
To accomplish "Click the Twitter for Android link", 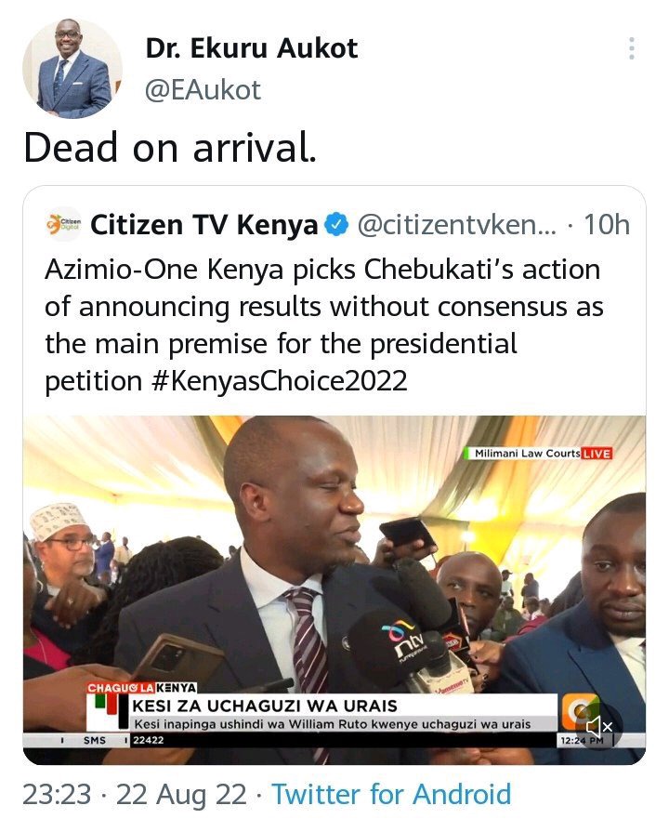I will click(x=391, y=794).
